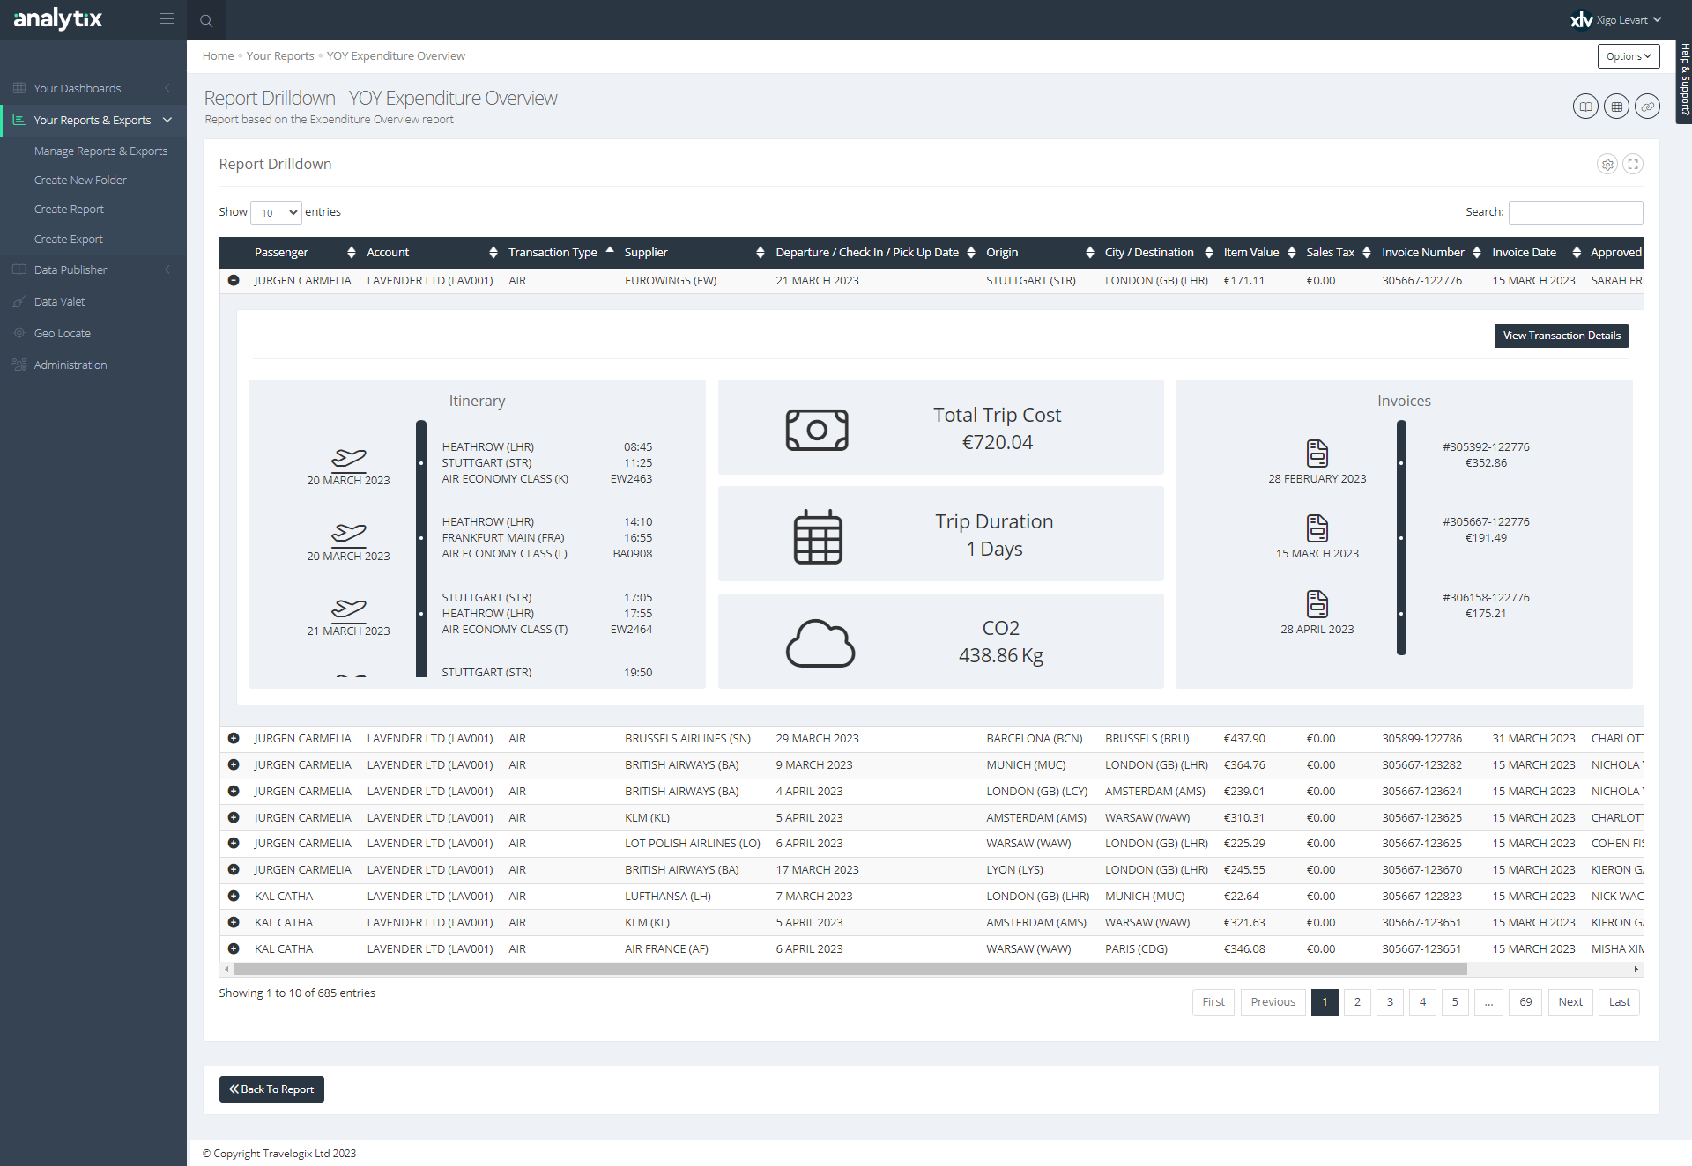Sort by Item Value column
Screen dimensions: 1692x1166
[x=1258, y=252]
